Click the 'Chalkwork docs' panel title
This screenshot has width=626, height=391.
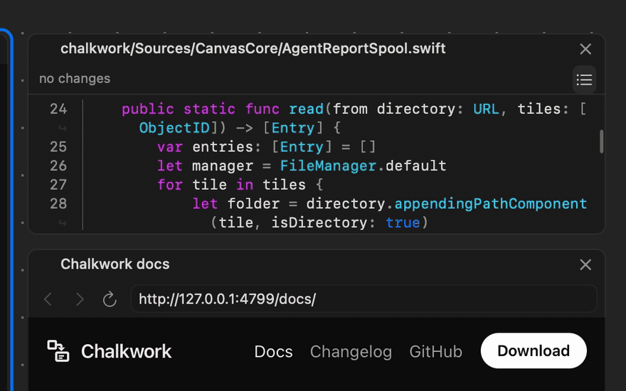[x=115, y=264]
